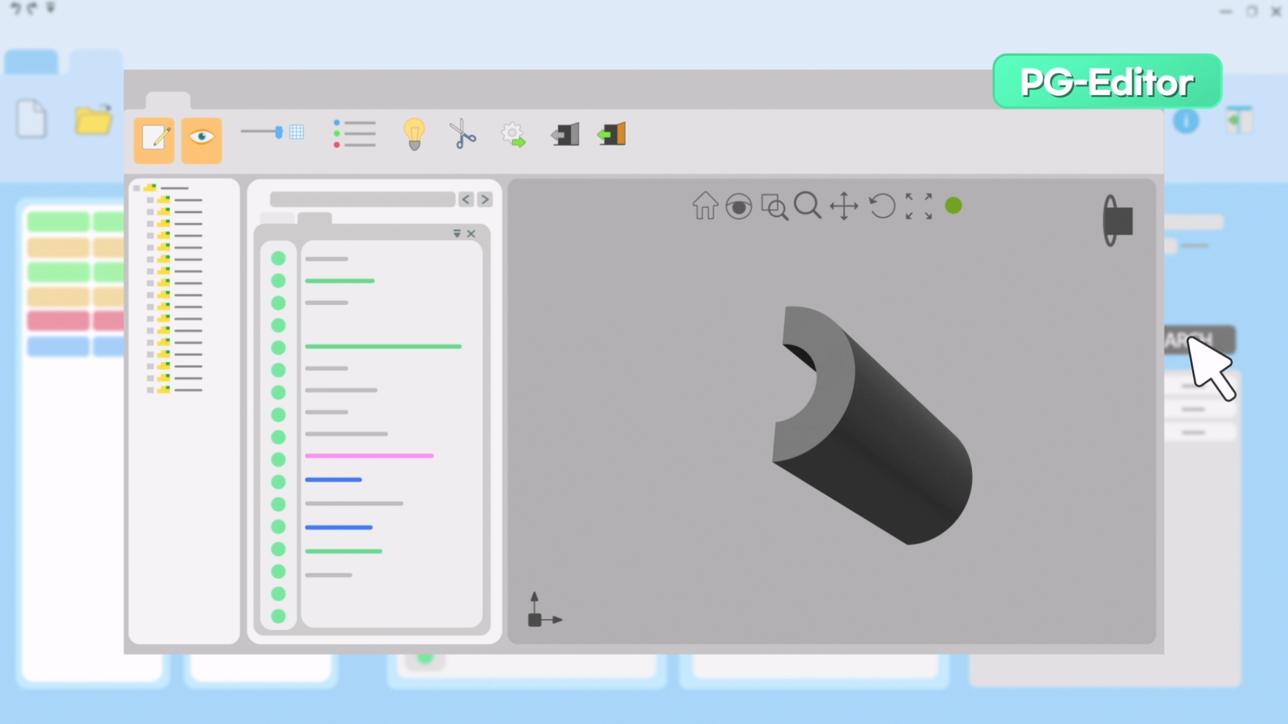Expand the root folder in tree panel
This screenshot has height=724, width=1288.
(137, 188)
